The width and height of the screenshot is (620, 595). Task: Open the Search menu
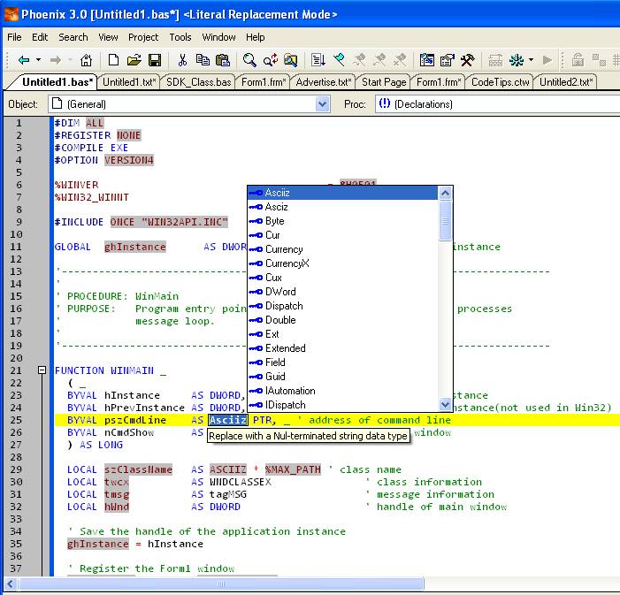[73, 37]
